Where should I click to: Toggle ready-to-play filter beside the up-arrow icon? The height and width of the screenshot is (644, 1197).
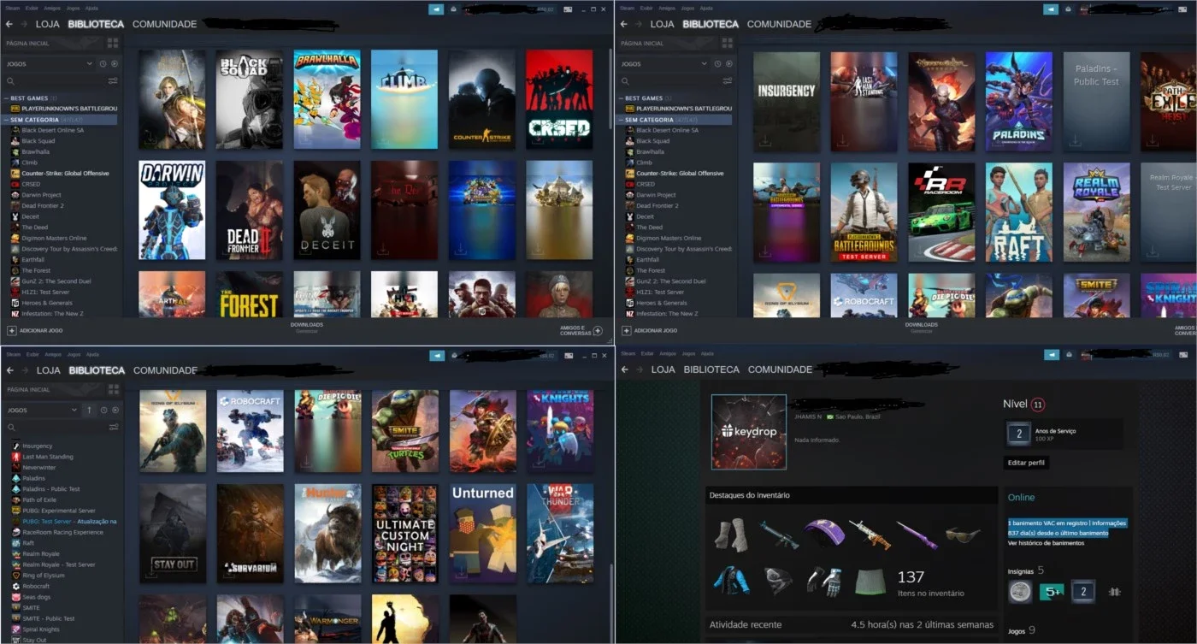[115, 411]
